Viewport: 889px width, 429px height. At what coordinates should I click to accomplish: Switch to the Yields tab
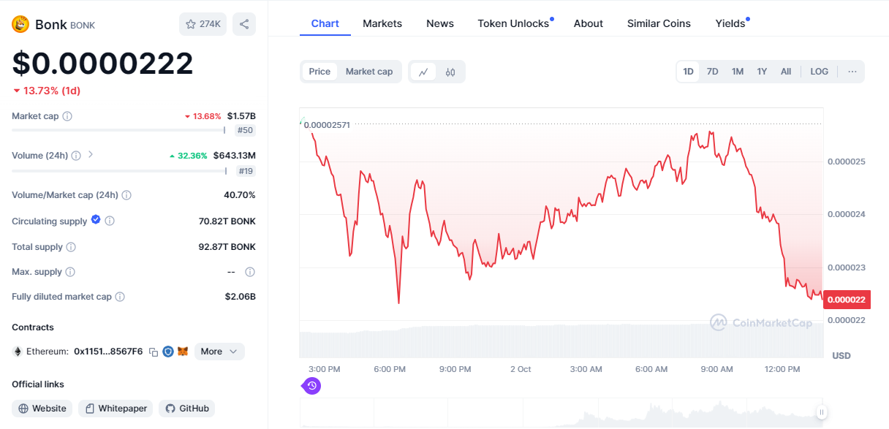tap(731, 23)
